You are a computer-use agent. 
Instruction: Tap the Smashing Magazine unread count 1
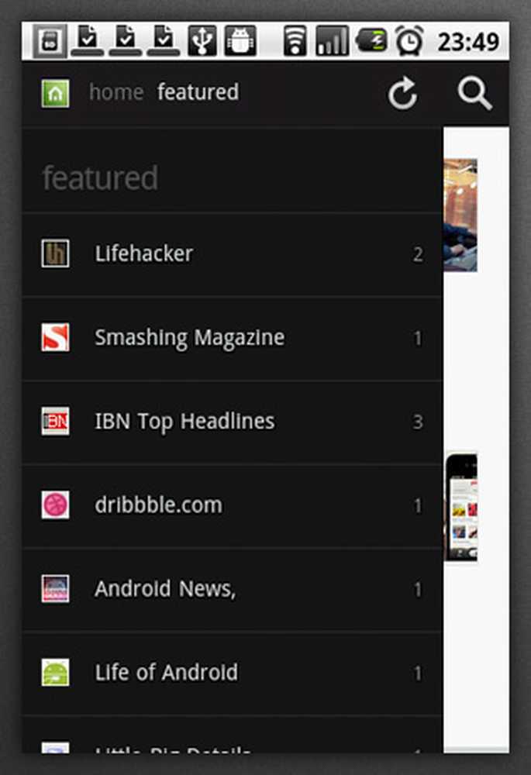click(418, 339)
